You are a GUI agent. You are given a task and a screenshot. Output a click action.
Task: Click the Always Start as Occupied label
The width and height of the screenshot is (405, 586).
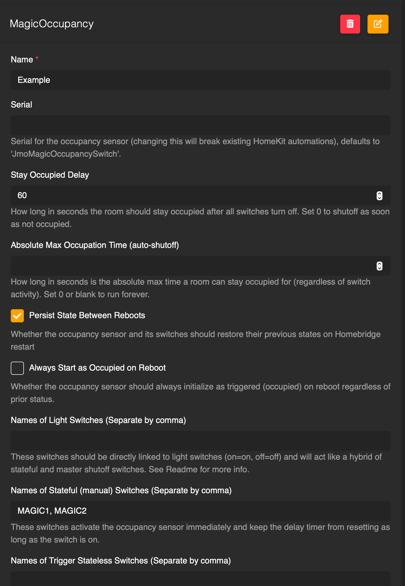97,368
